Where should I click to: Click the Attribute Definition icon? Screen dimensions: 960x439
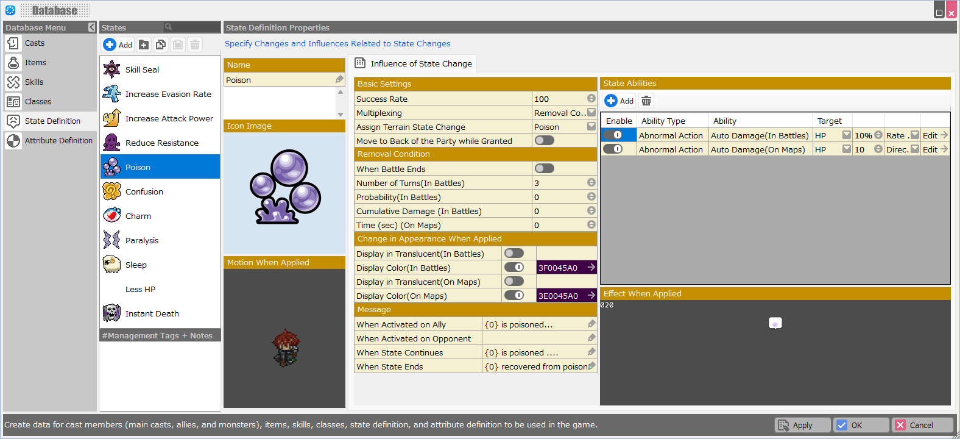pyautogui.click(x=13, y=141)
